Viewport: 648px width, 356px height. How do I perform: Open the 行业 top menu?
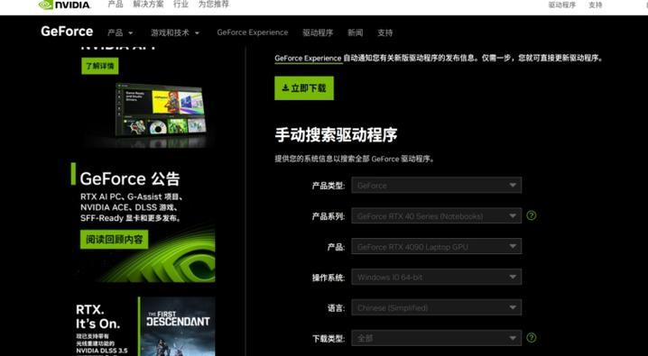[181, 5]
